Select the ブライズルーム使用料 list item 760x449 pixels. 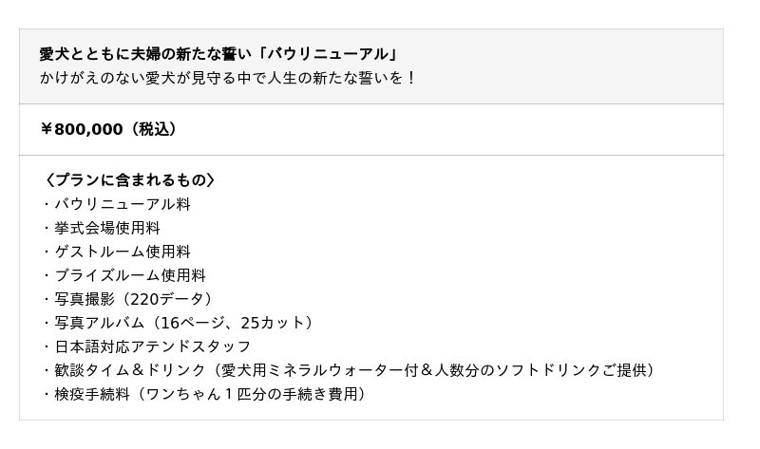[x=129, y=275]
